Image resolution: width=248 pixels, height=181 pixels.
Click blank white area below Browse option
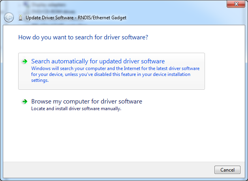coord(118,138)
